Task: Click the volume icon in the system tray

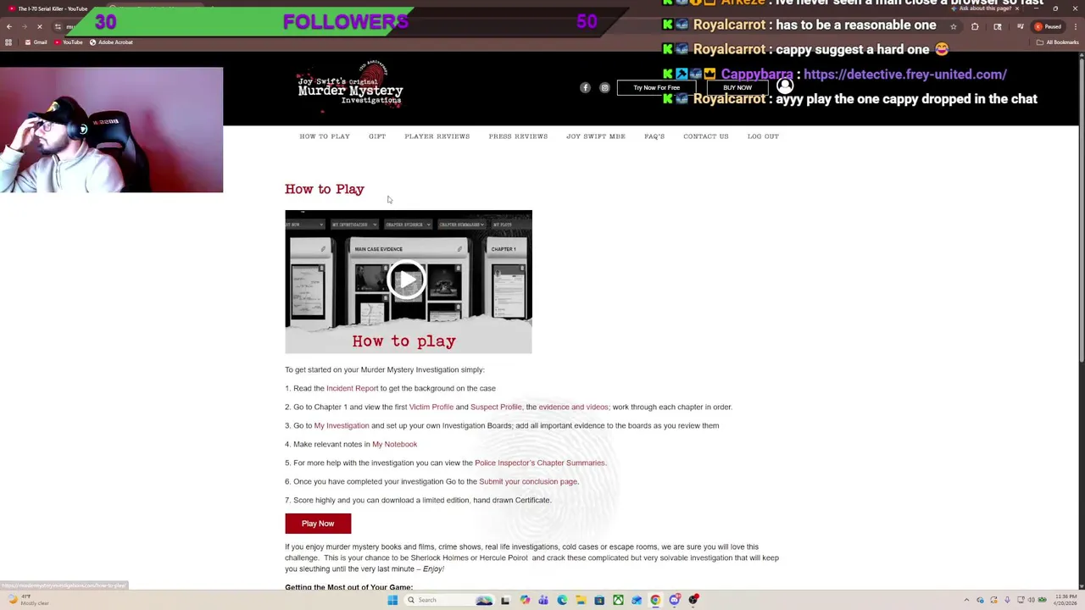Action: point(1031,600)
